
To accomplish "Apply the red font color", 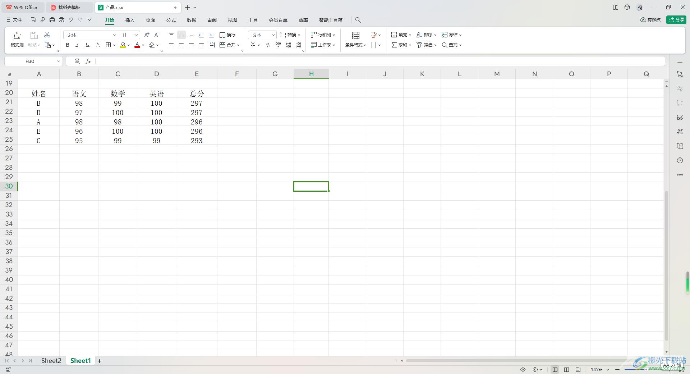I will [137, 45].
